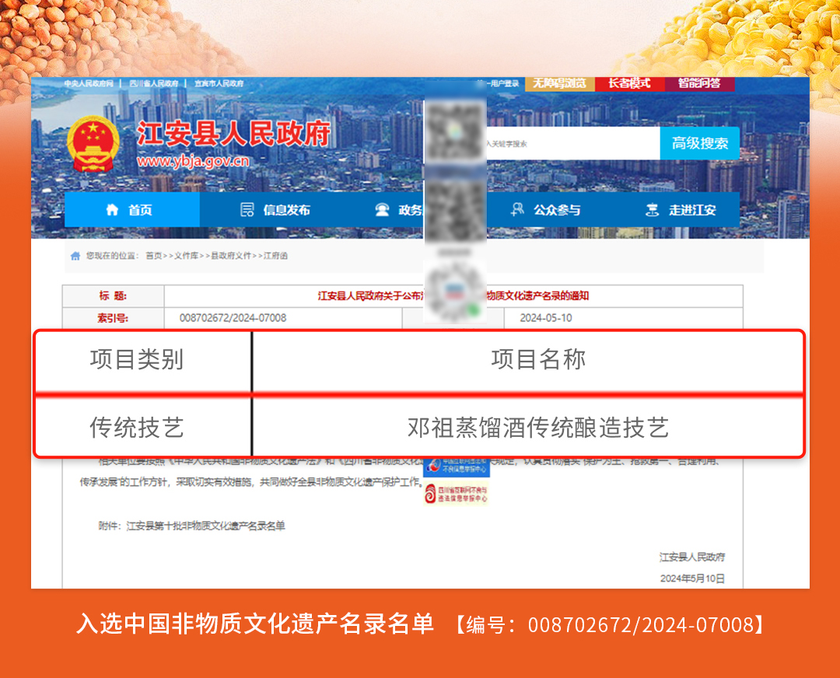Open the 江安县第十批非物质文化遗产名录名单 attachment

pos(205,526)
